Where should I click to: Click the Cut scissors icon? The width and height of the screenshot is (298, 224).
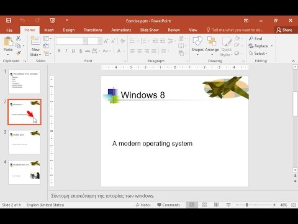18,39
